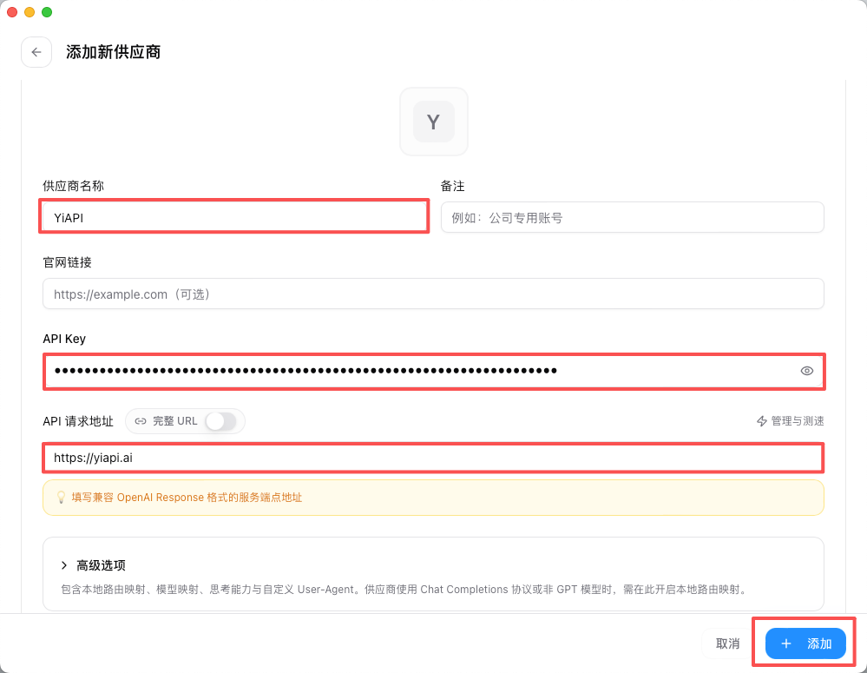The image size is (867, 673).
Task: Click the 添加 button
Action: [805, 643]
